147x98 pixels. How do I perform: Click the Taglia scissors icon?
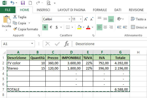(x=15, y=17)
